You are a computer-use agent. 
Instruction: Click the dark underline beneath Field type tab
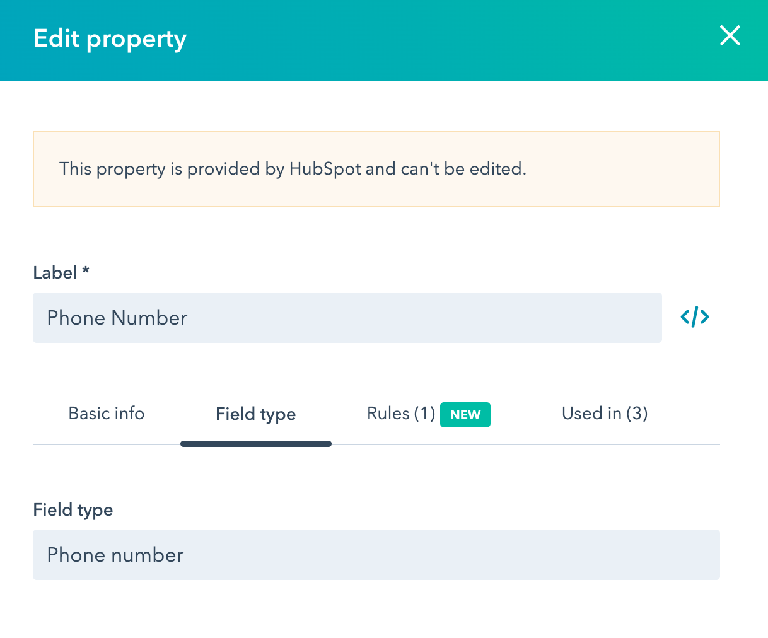255,444
